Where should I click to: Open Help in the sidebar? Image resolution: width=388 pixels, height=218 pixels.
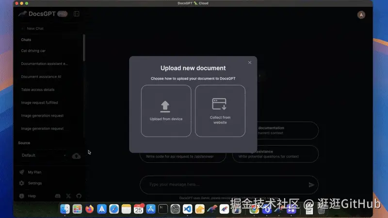coord(28,196)
